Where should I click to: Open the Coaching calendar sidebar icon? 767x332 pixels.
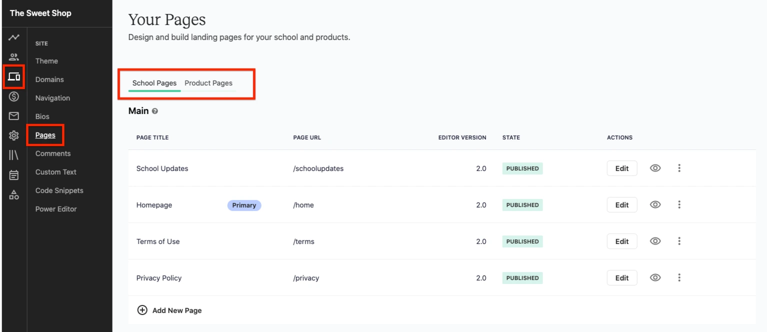[14, 175]
